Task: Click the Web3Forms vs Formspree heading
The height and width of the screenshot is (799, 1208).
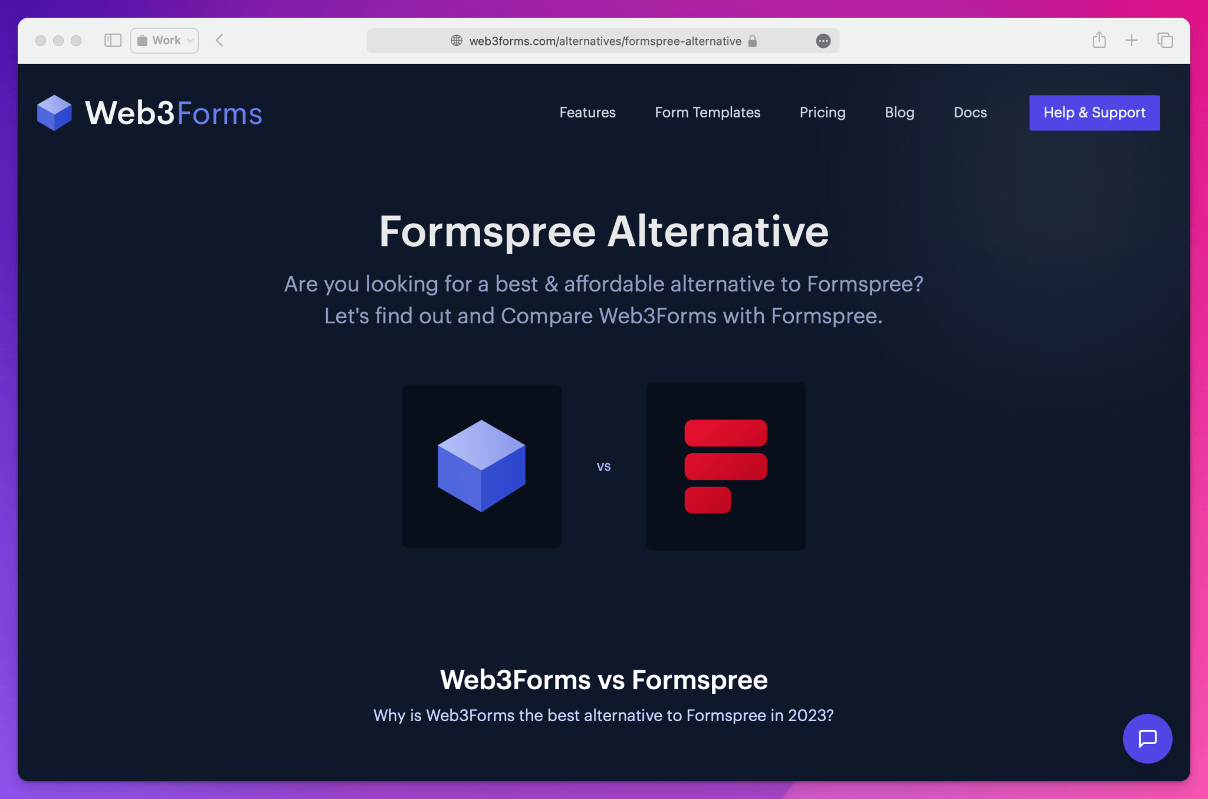Action: point(604,680)
